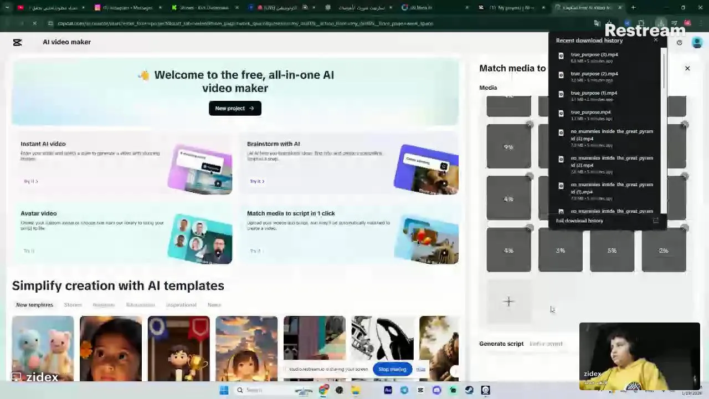Image resolution: width=709 pixels, height=399 pixels.
Task: Switch to Generate script tab
Action: 501,344
